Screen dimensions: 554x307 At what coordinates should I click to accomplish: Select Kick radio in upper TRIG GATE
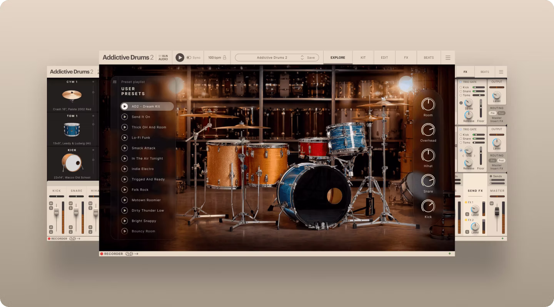pyautogui.click(x=461, y=87)
